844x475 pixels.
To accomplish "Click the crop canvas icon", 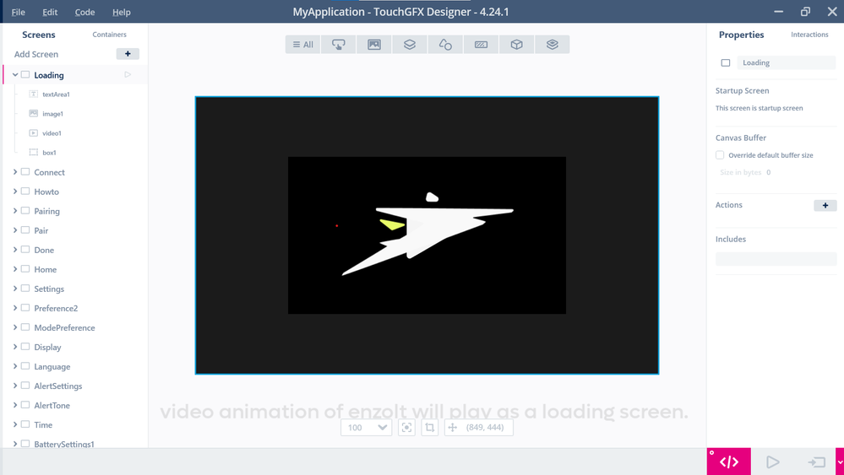I will [x=429, y=428].
